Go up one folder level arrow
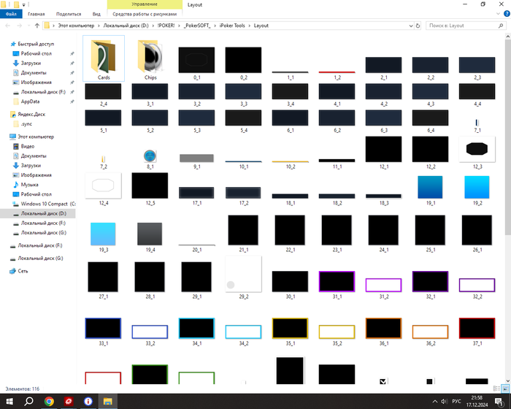The width and height of the screenshot is (511, 409). 36,26
